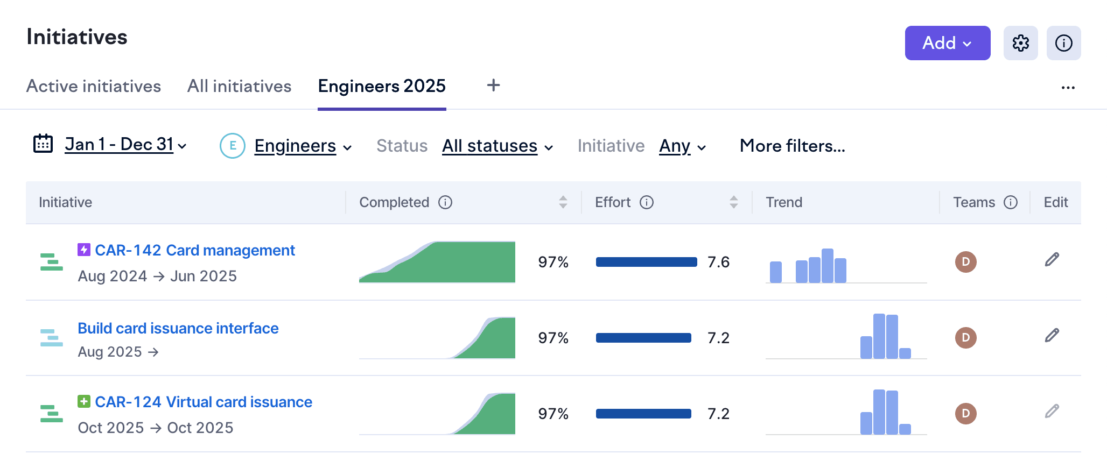Image resolution: width=1107 pixels, height=468 pixels.
Task: Click the edit pencil for CAR-142 Card management
Action: [1052, 260]
